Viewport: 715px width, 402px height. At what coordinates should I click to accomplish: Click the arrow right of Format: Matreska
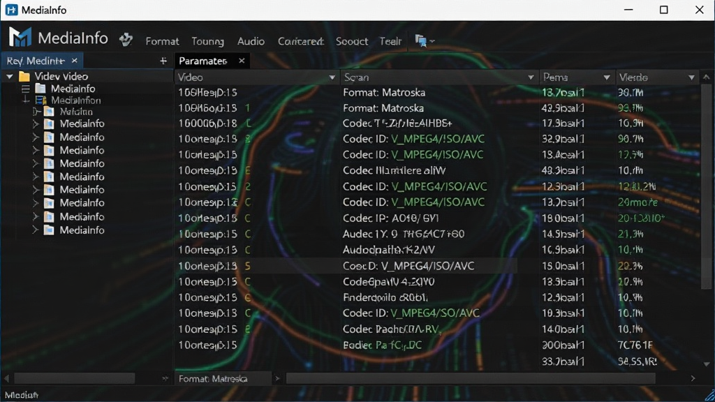tap(277, 378)
